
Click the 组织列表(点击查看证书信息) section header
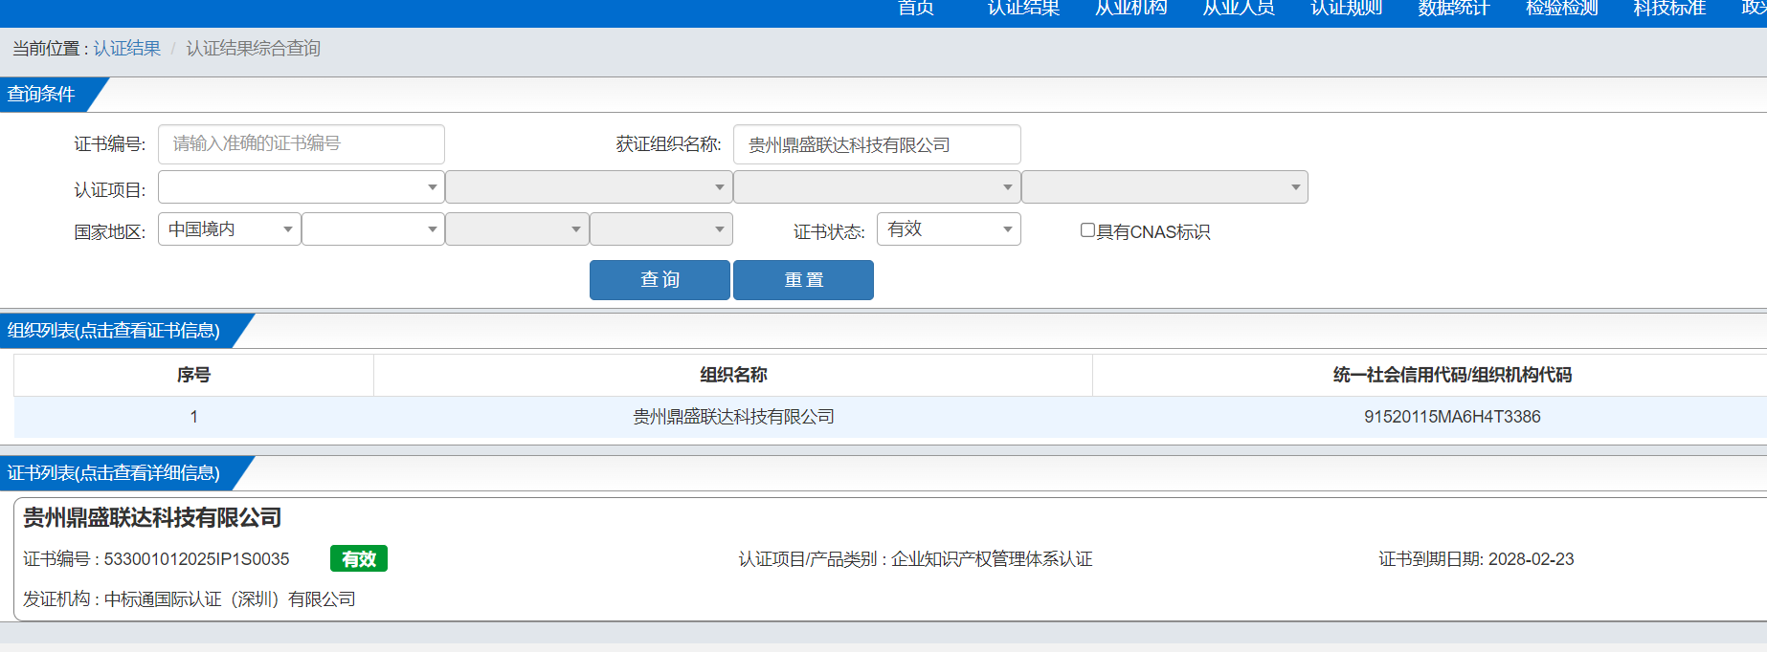pyautogui.click(x=114, y=331)
